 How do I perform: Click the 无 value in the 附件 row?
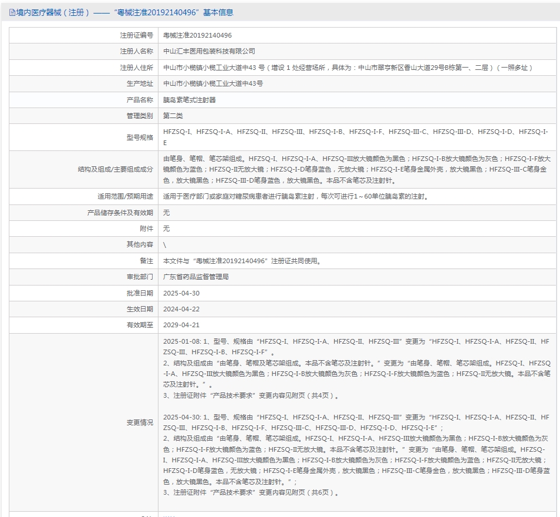coord(167,229)
